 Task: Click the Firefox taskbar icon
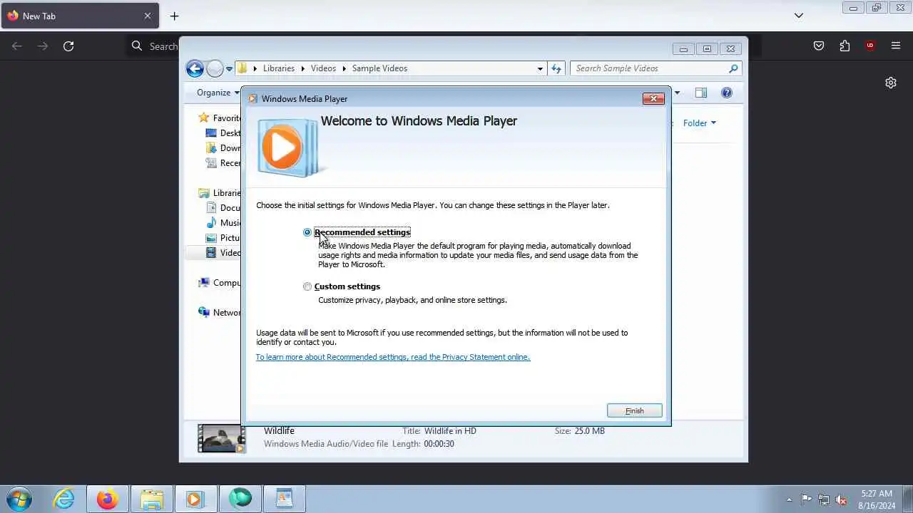click(x=108, y=499)
